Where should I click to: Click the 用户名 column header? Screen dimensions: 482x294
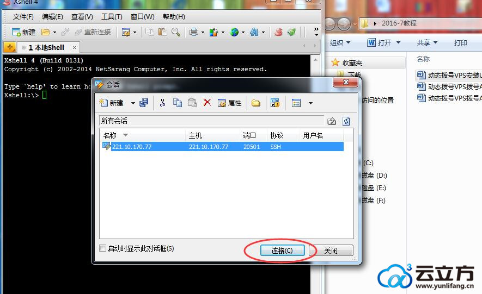pyautogui.click(x=321, y=135)
